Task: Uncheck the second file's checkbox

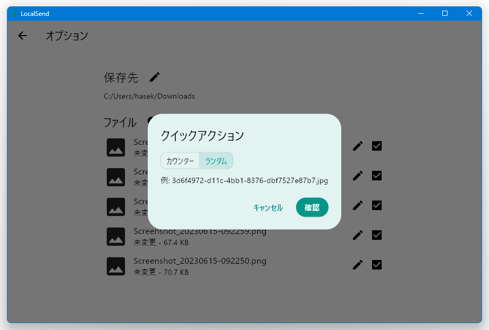Action: pos(377,176)
